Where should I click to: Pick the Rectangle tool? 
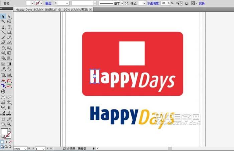[9, 32]
